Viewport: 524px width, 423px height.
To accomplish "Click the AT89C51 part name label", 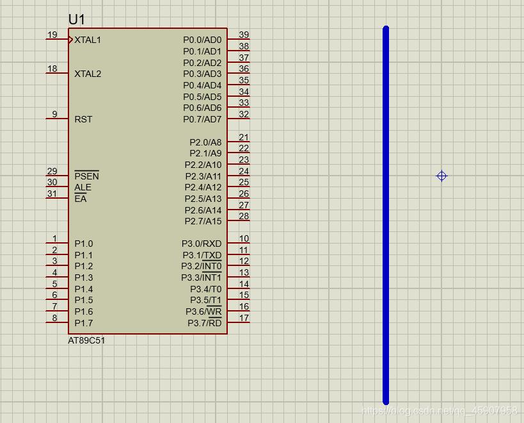I will (86, 341).
